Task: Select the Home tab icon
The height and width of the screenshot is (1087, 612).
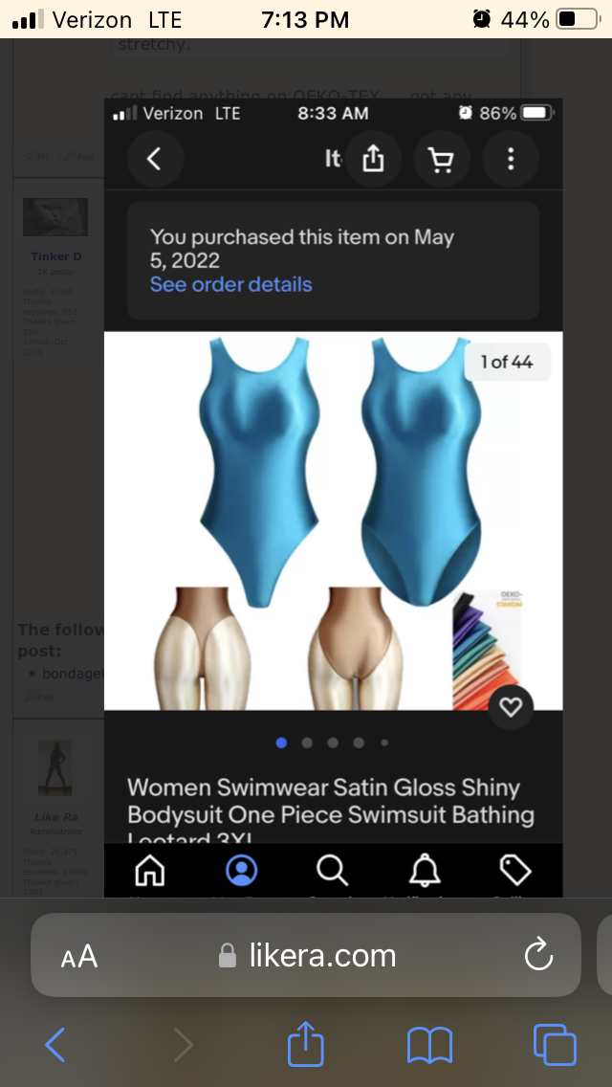Action: click(x=150, y=870)
